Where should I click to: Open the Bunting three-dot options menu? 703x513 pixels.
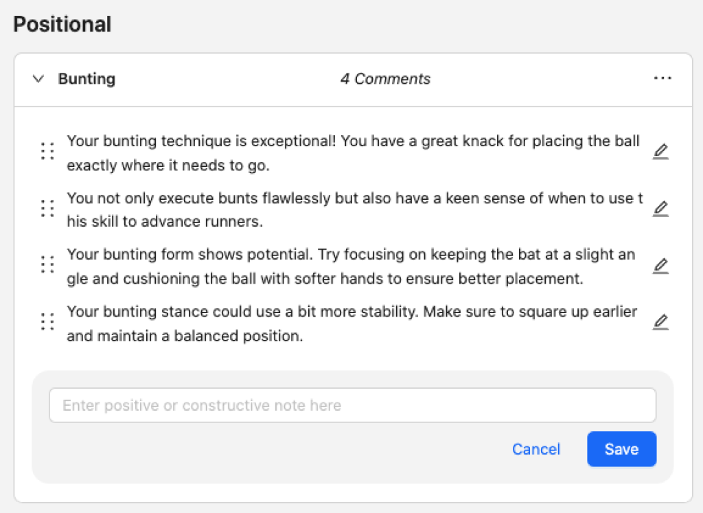point(662,78)
